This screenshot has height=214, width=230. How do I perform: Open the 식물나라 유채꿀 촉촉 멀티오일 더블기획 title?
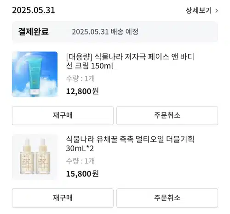tap(130, 139)
